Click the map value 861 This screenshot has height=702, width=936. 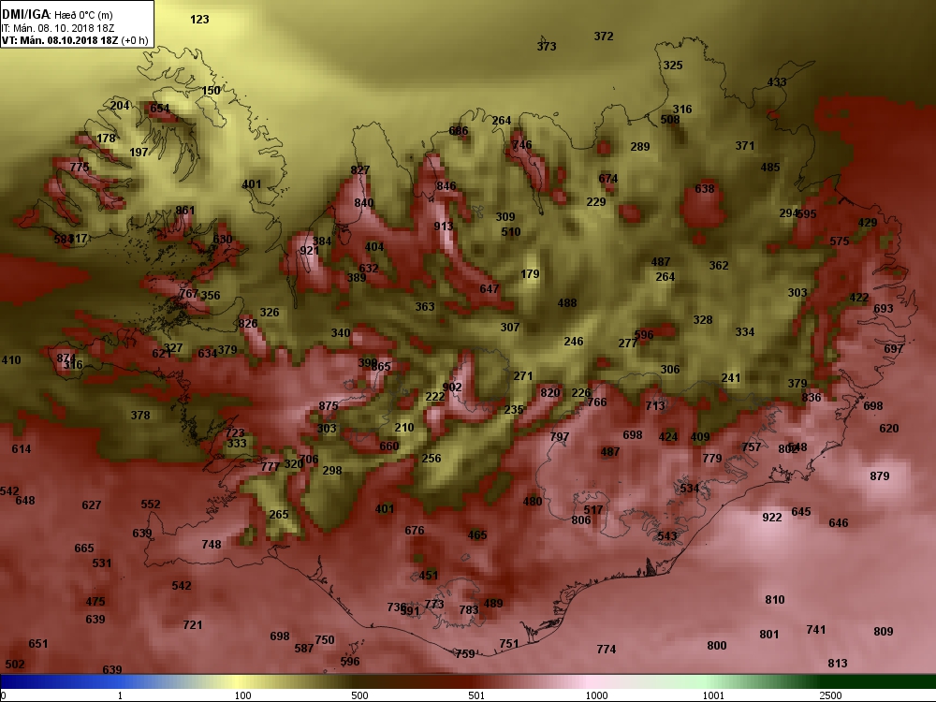click(185, 210)
